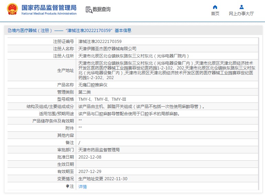Click the 生效日期 row label
Screen dimensions: 265x195
[65, 164]
